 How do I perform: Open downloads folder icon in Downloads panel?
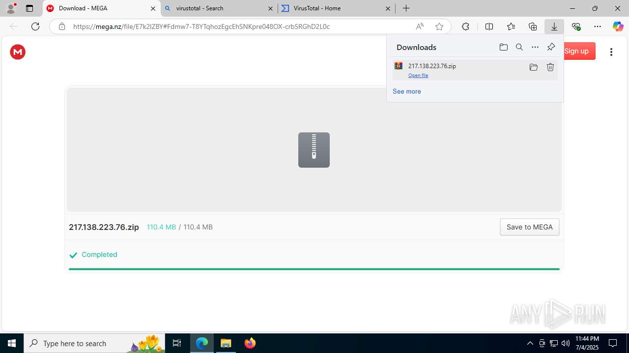pos(503,47)
